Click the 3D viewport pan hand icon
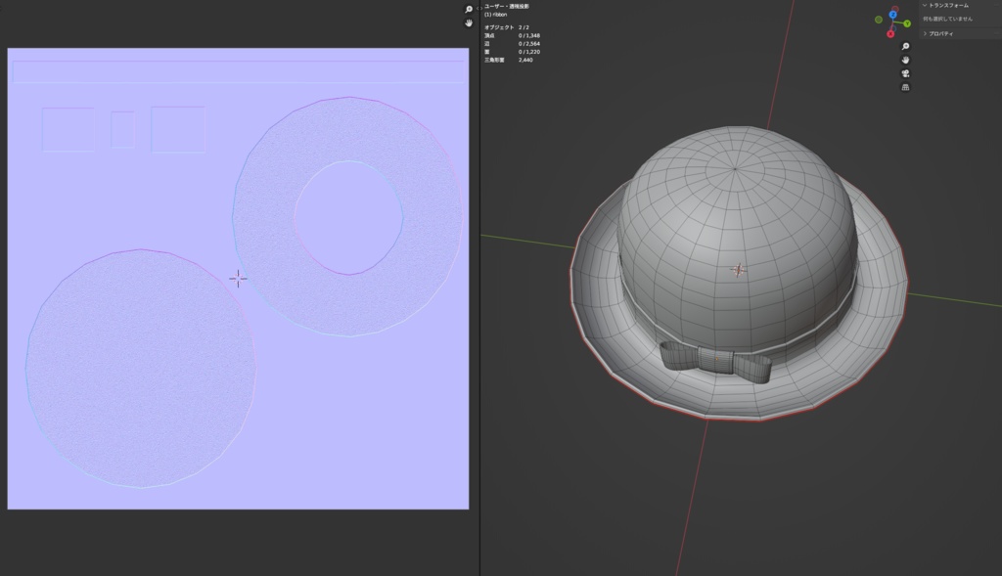Viewport: 1002px width, 576px height. pos(905,60)
